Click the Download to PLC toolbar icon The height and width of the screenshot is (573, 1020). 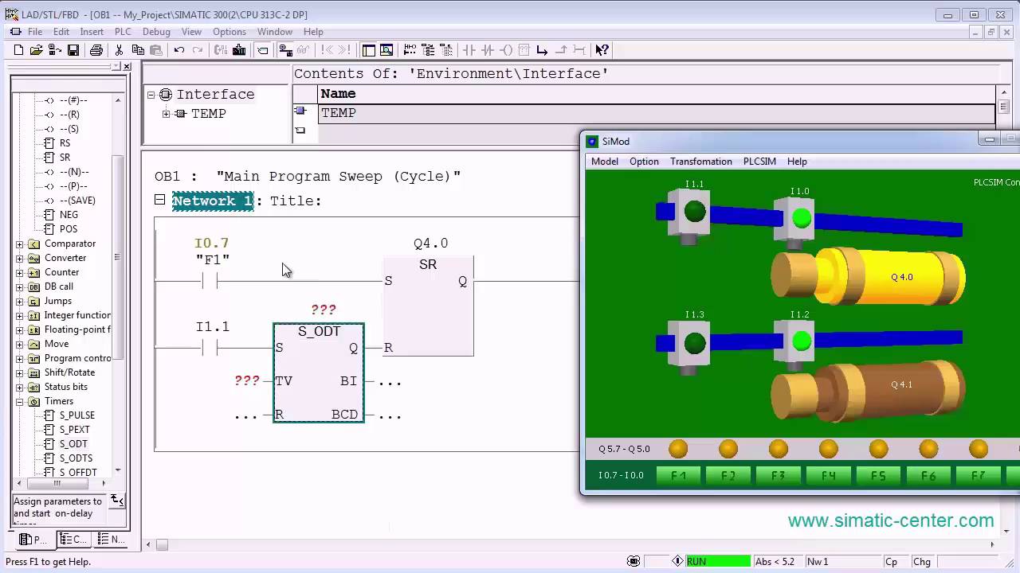239,50
